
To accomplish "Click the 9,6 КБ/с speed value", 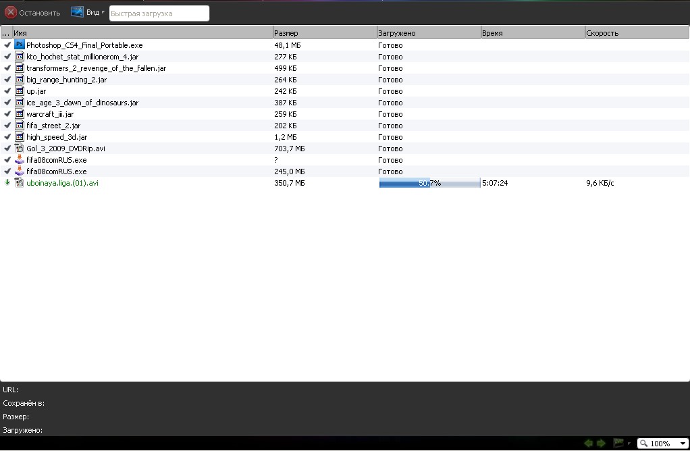I will click(x=600, y=182).
